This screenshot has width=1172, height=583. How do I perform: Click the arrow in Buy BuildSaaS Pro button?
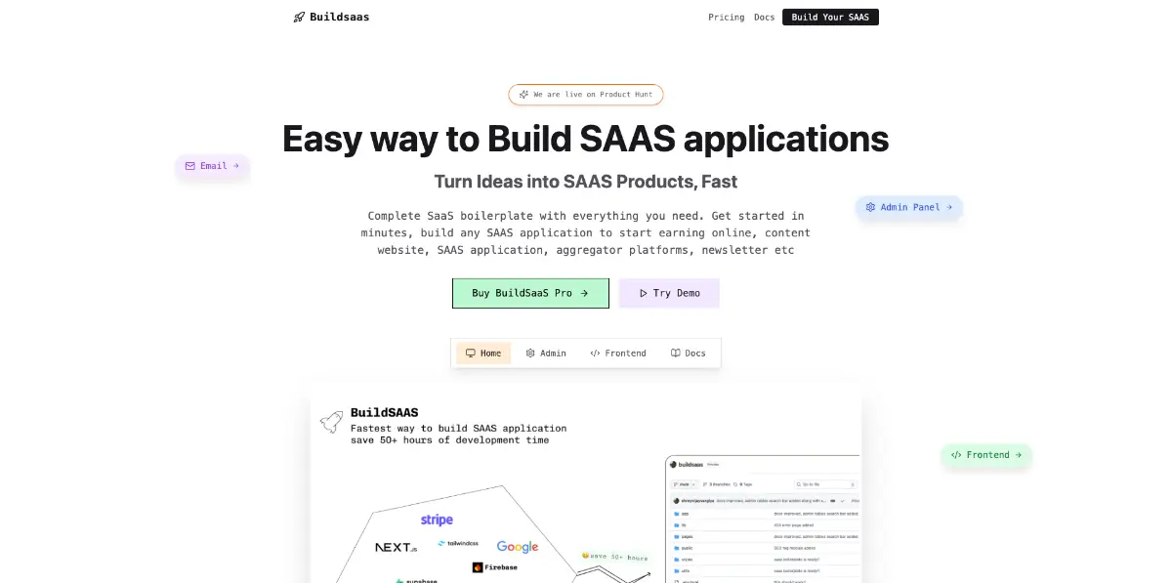tap(584, 293)
